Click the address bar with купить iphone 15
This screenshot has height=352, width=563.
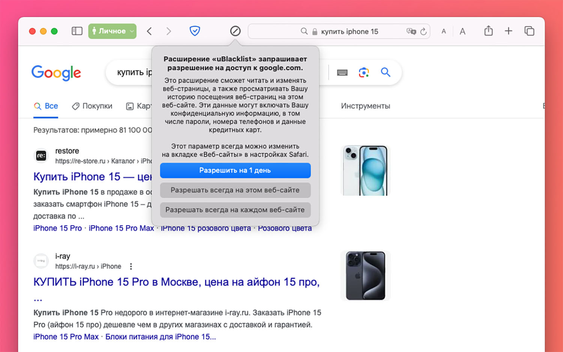tap(339, 32)
